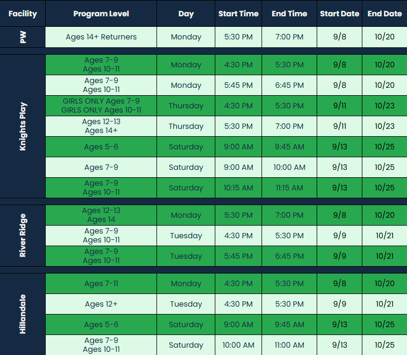This screenshot has width=407, height=355.
Task: Click the 10:00 AM end time cell
Action: [x=289, y=167]
